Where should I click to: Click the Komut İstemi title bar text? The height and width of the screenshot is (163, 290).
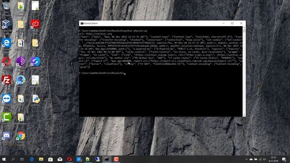point(91,23)
